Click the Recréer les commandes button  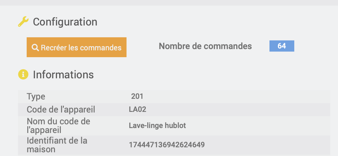click(77, 47)
